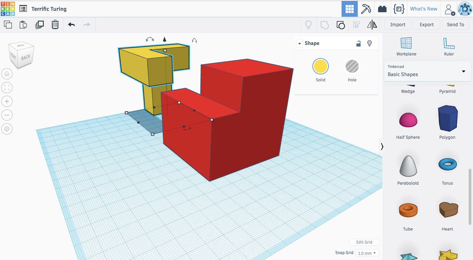The width and height of the screenshot is (473, 260).
Task: Lock the selected shape
Action: pos(358,43)
